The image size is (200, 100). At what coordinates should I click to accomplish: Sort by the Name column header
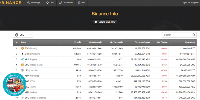point(42,42)
